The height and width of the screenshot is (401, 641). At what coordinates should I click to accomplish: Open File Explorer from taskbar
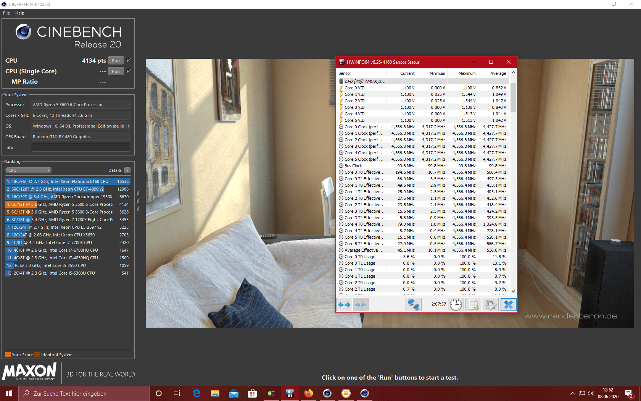point(215,393)
